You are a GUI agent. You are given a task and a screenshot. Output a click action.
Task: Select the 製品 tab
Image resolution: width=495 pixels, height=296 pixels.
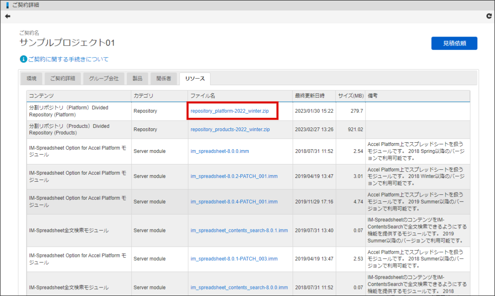pos(137,79)
